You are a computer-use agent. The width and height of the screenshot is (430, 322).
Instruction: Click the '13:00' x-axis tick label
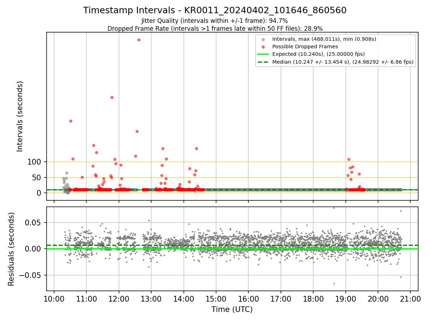click(151, 299)
